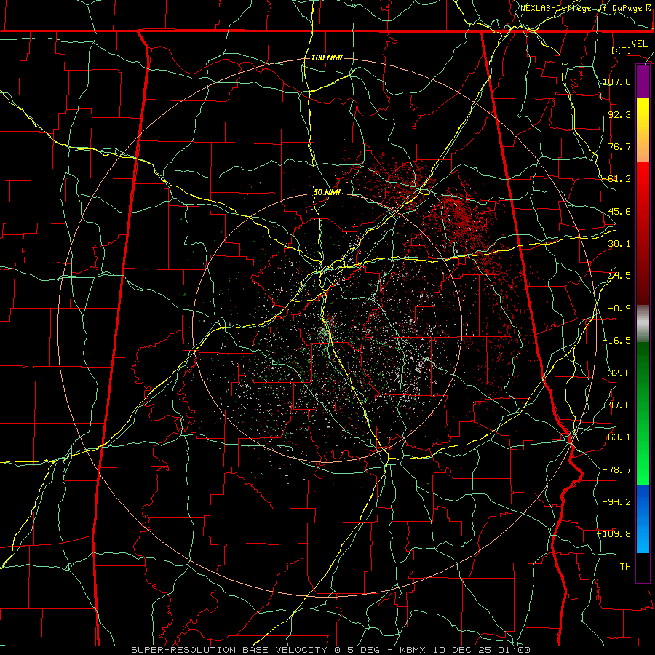Click the -16.5 scale value
Viewport: 655px width, 655px height.
click(616, 341)
